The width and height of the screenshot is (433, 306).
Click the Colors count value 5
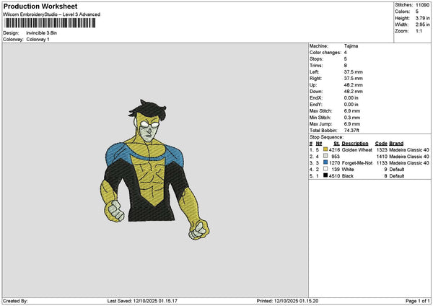[417, 12]
